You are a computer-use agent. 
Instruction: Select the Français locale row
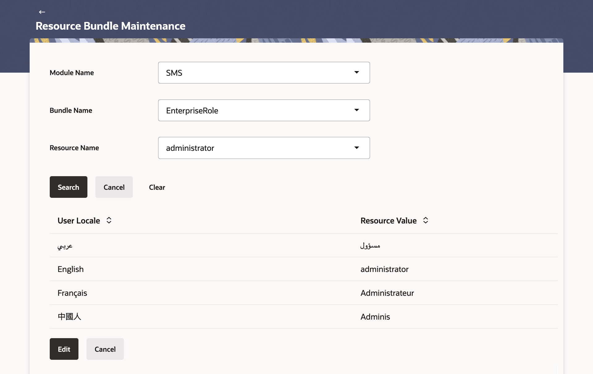[x=72, y=293]
